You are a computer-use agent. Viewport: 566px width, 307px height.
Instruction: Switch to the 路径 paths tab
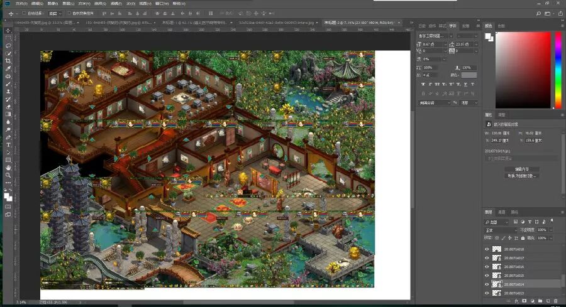point(514,212)
